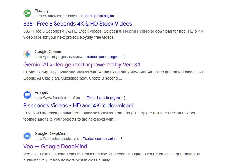
Task: Click the Google DeepMind favicon icon
Action: (27, 136)
